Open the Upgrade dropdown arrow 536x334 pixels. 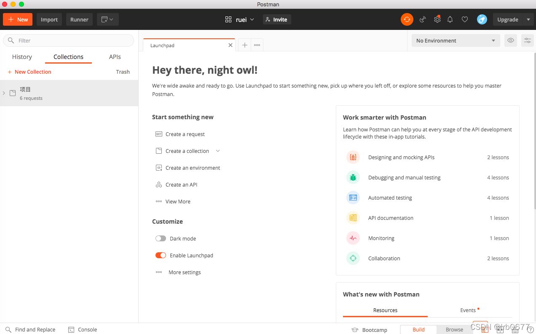coord(529,19)
